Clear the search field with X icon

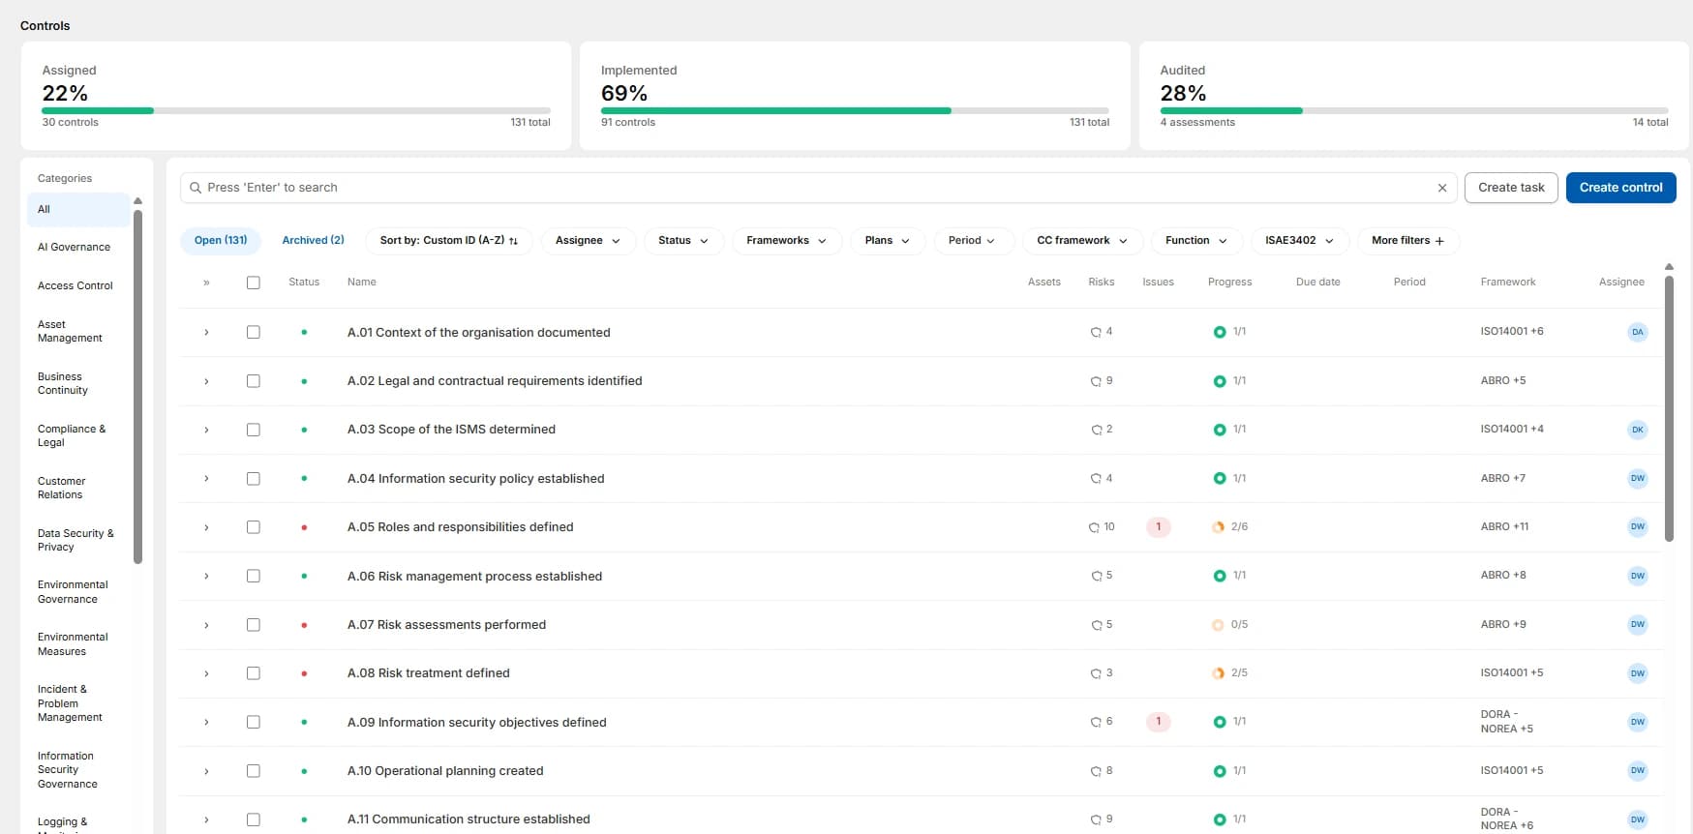pos(1442,188)
